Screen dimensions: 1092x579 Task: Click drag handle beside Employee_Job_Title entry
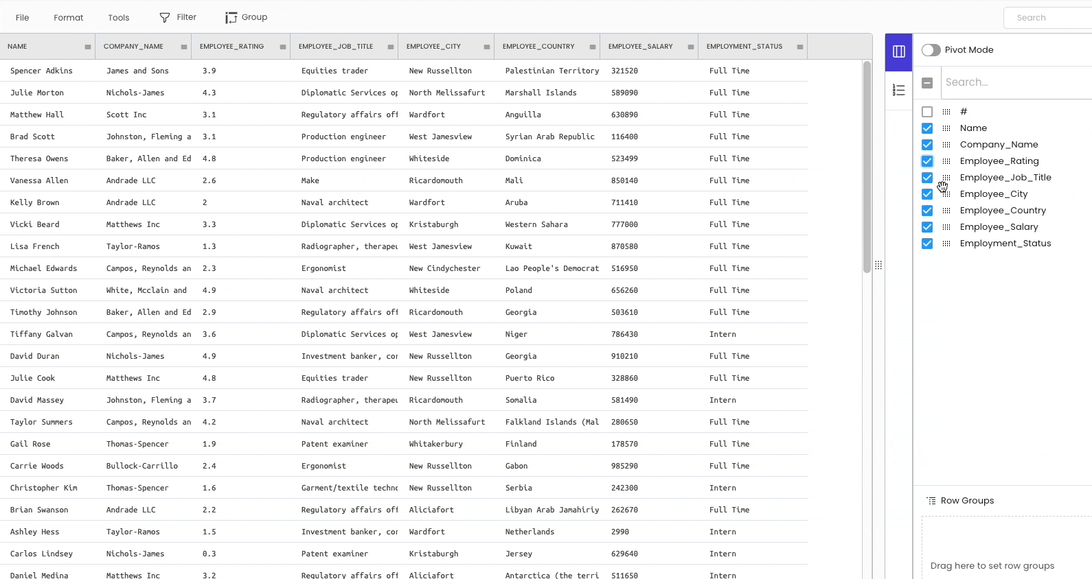(x=946, y=178)
